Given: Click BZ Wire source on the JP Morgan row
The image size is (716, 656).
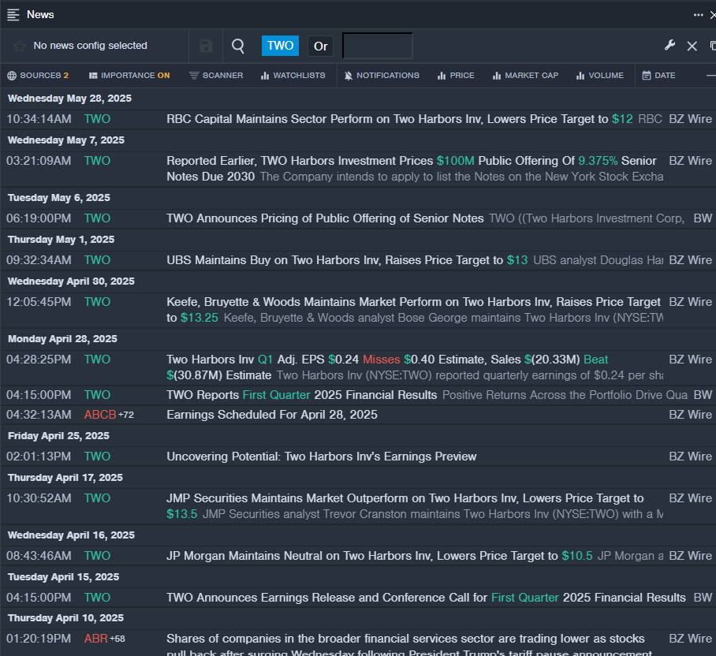Looking at the screenshot, I should click(x=691, y=556).
